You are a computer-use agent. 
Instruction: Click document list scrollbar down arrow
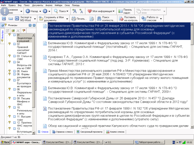pyautogui.click(x=192, y=127)
